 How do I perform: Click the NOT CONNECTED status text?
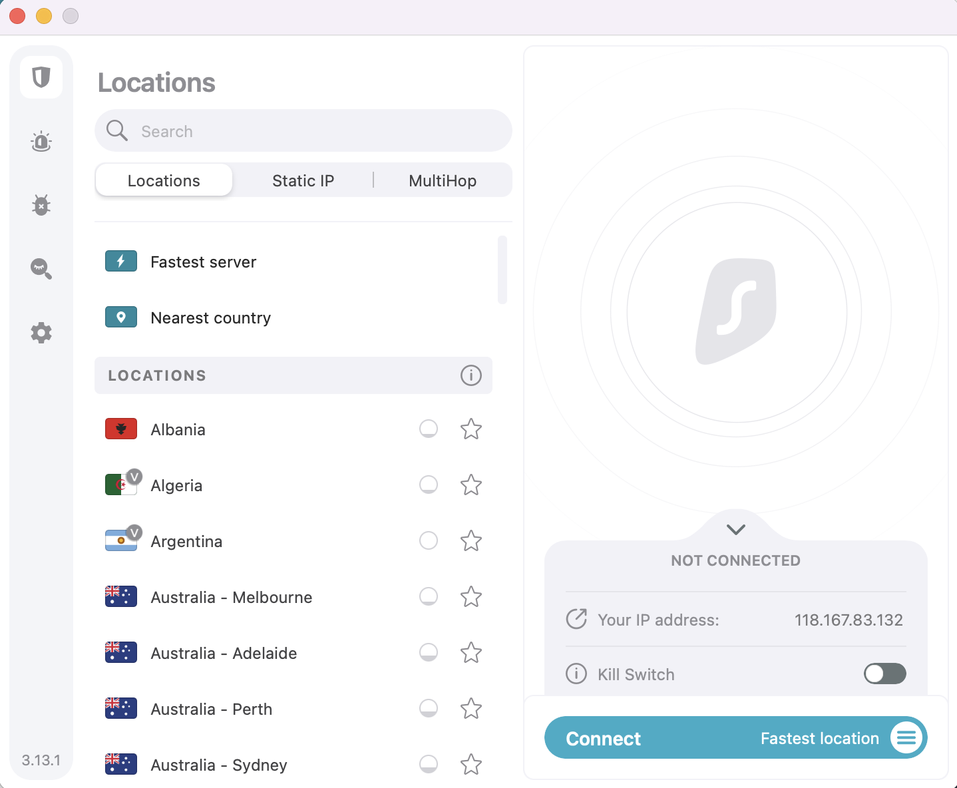coord(736,560)
